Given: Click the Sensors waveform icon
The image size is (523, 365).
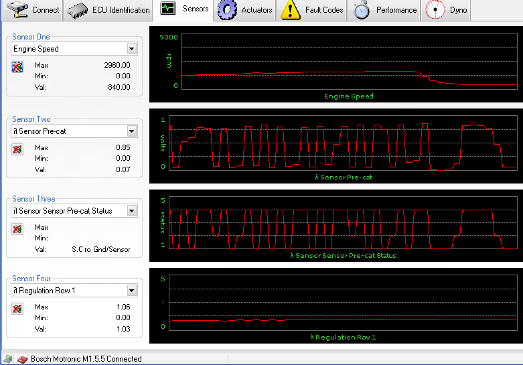Looking at the screenshot, I should [168, 9].
